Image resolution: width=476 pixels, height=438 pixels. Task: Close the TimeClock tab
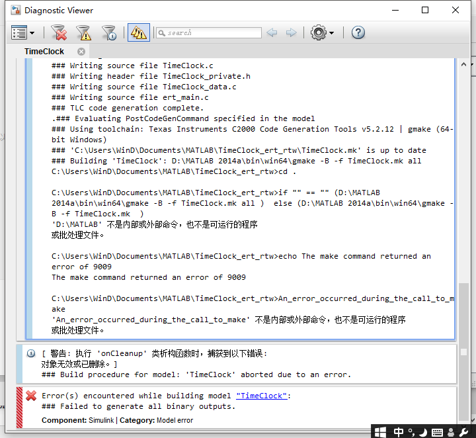(x=81, y=52)
